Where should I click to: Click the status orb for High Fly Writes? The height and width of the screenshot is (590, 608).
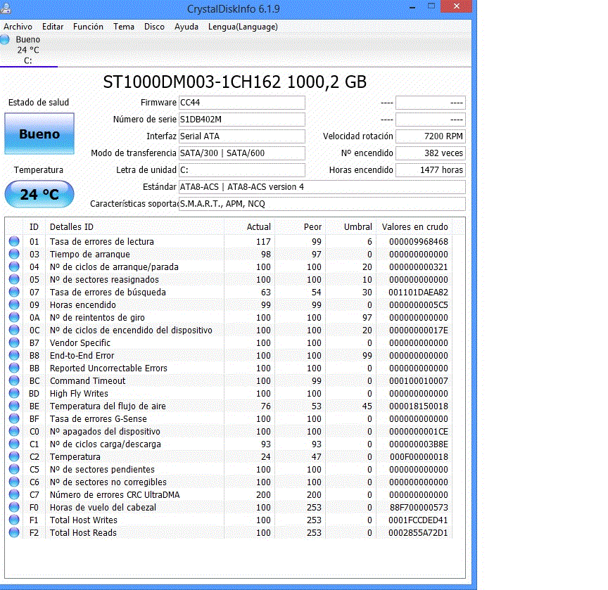[14, 394]
